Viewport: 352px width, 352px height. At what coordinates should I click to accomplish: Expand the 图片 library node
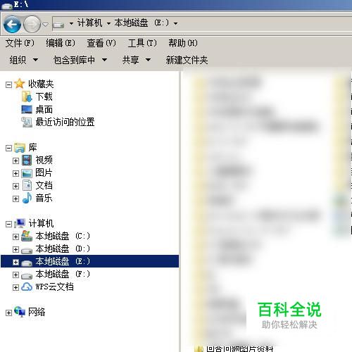[x=15, y=173]
